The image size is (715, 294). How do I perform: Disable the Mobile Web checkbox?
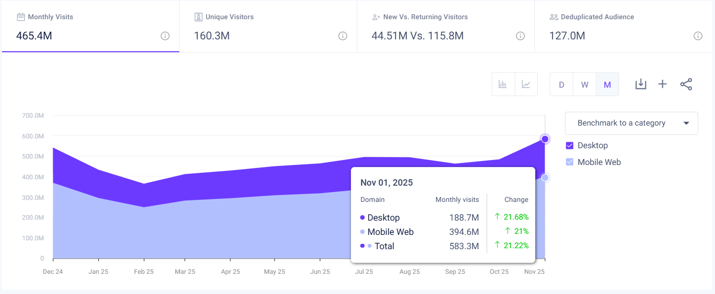click(570, 162)
